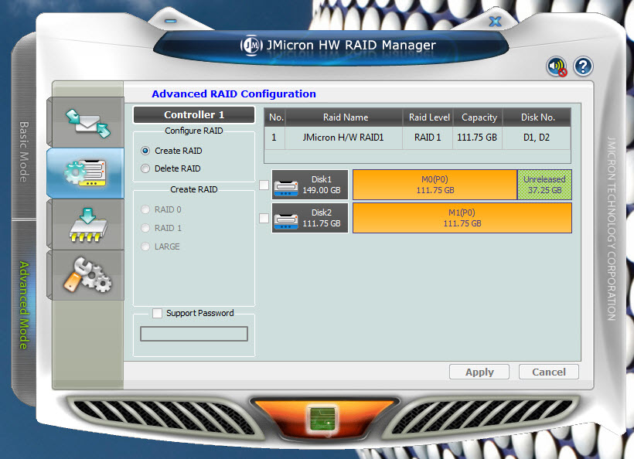Close the RAID Manager with blue X
This screenshot has width=634, height=459.
(496, 22)
